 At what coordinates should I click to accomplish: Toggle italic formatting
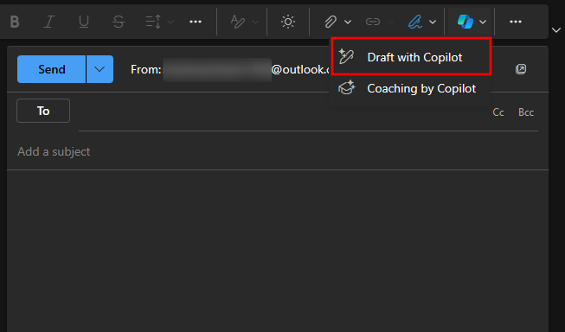click(49, 22)
